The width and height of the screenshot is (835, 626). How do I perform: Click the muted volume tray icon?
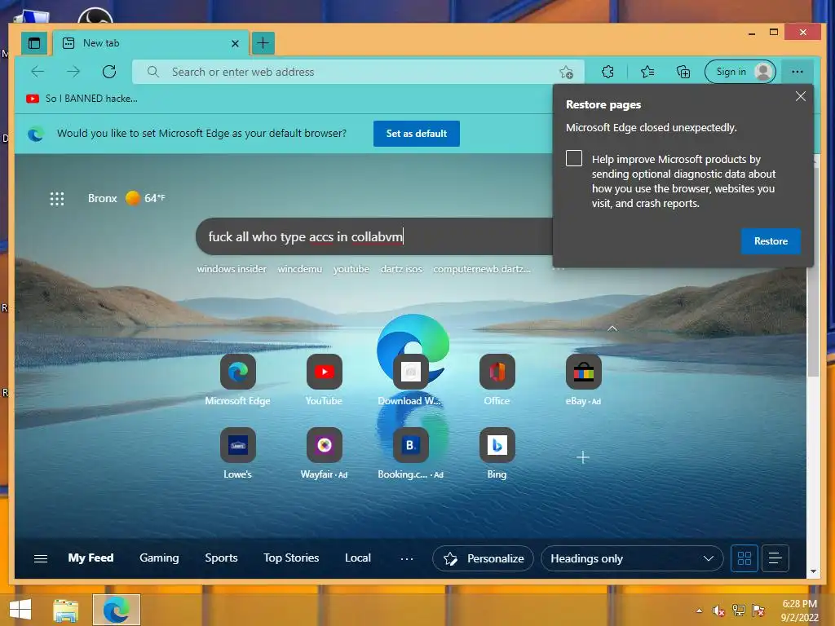[719, 611]
